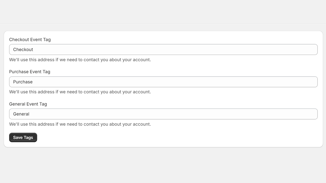Click the General Event Tag label
The width and height of the screenshot is (326, 183).
click(x=28, y=104)
